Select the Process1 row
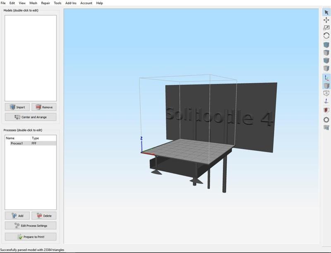331x253 pixels. coord(31,143)
